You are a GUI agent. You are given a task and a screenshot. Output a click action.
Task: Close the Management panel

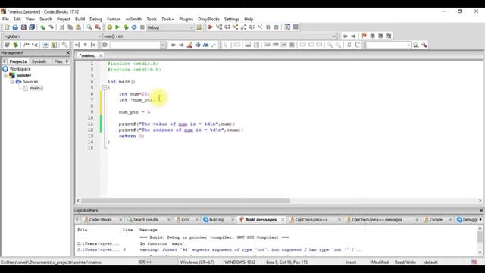click(x=68, y=52)
